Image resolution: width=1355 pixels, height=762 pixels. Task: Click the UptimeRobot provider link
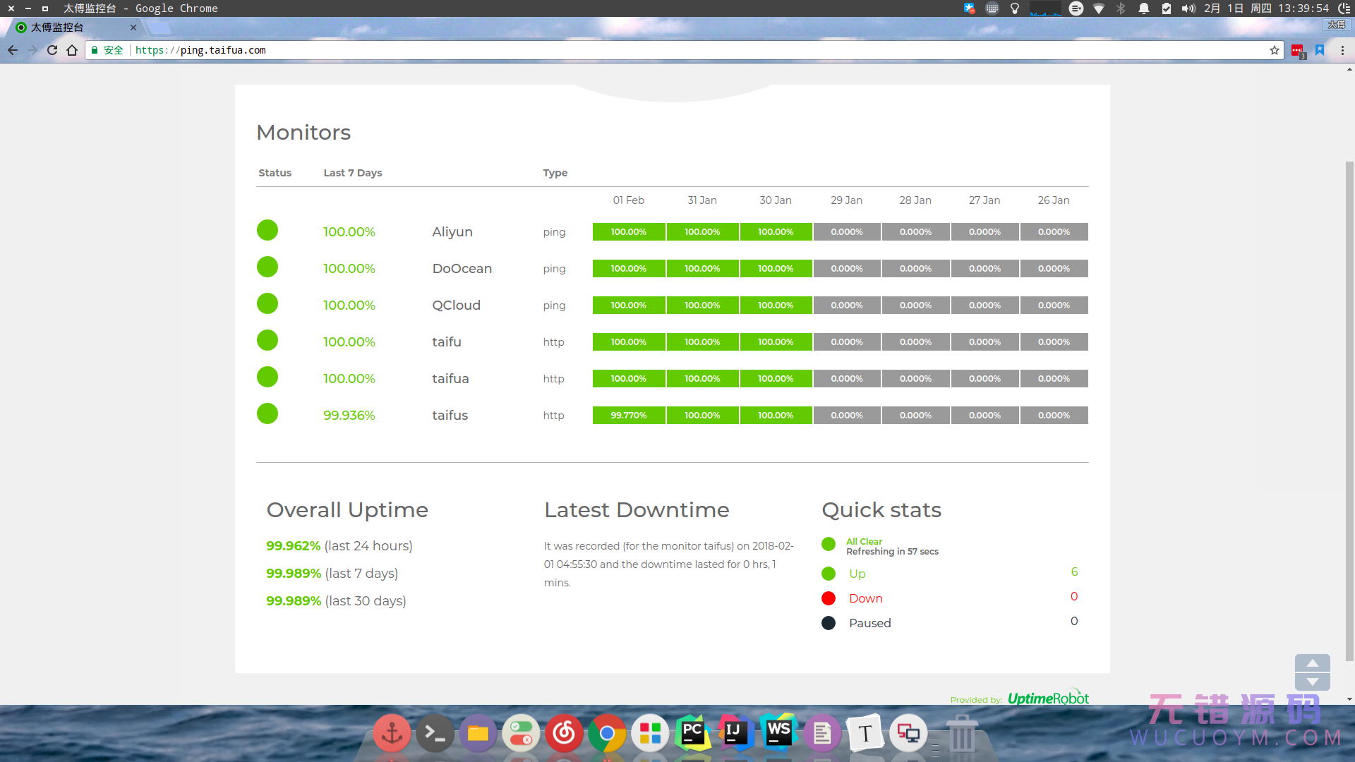(1048, 698)
